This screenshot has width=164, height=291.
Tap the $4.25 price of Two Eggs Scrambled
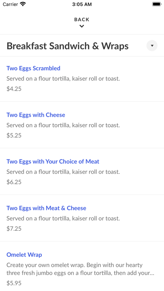coord(14,89)
